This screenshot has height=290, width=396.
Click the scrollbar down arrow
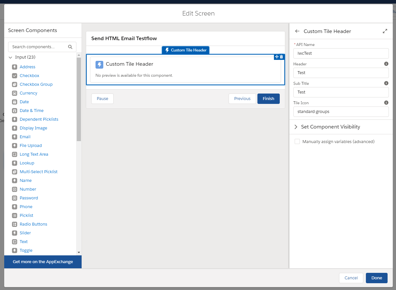[x=79, y=252]
